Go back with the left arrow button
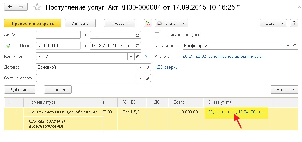This screenshot has width=302, height=142. click(x=10, y=7)
